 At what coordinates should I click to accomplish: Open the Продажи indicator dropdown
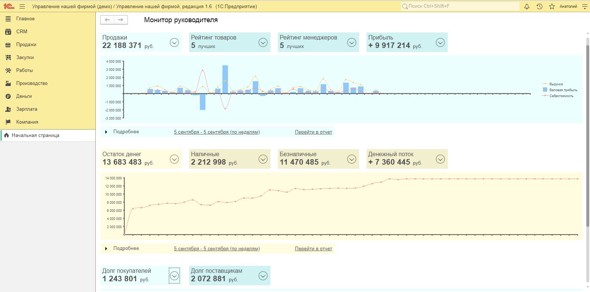coord(174,42)
